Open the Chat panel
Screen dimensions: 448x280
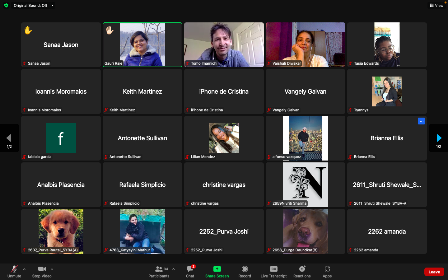point(190,272)
